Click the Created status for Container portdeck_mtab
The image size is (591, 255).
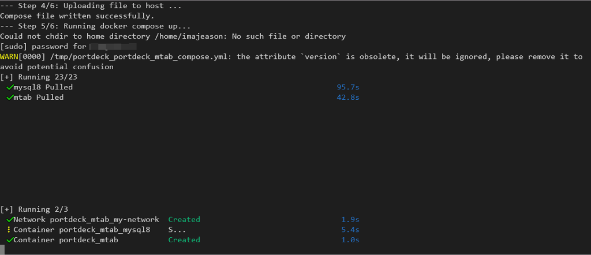184,240
